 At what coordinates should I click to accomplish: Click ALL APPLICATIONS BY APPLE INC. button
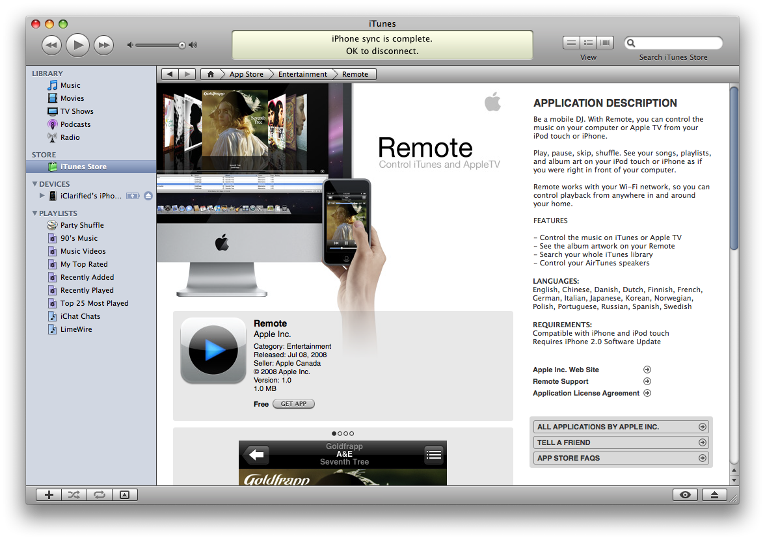[621, 427]
